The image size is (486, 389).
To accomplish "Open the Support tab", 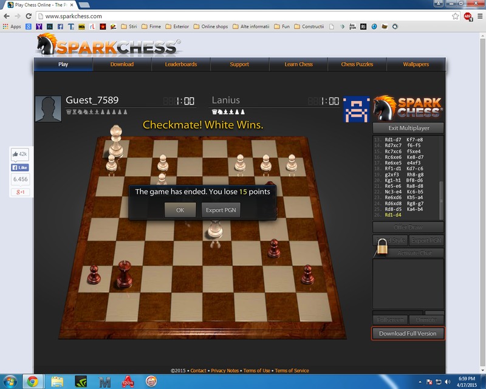I will [239, 64].
